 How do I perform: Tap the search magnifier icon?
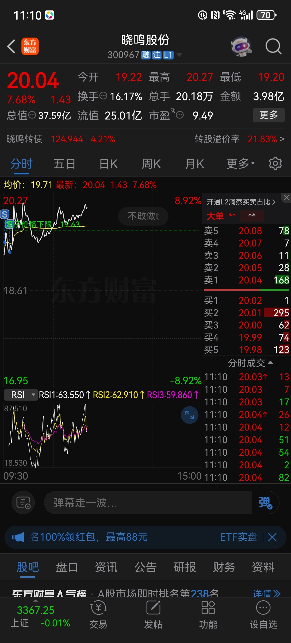(x=273, y=46)
